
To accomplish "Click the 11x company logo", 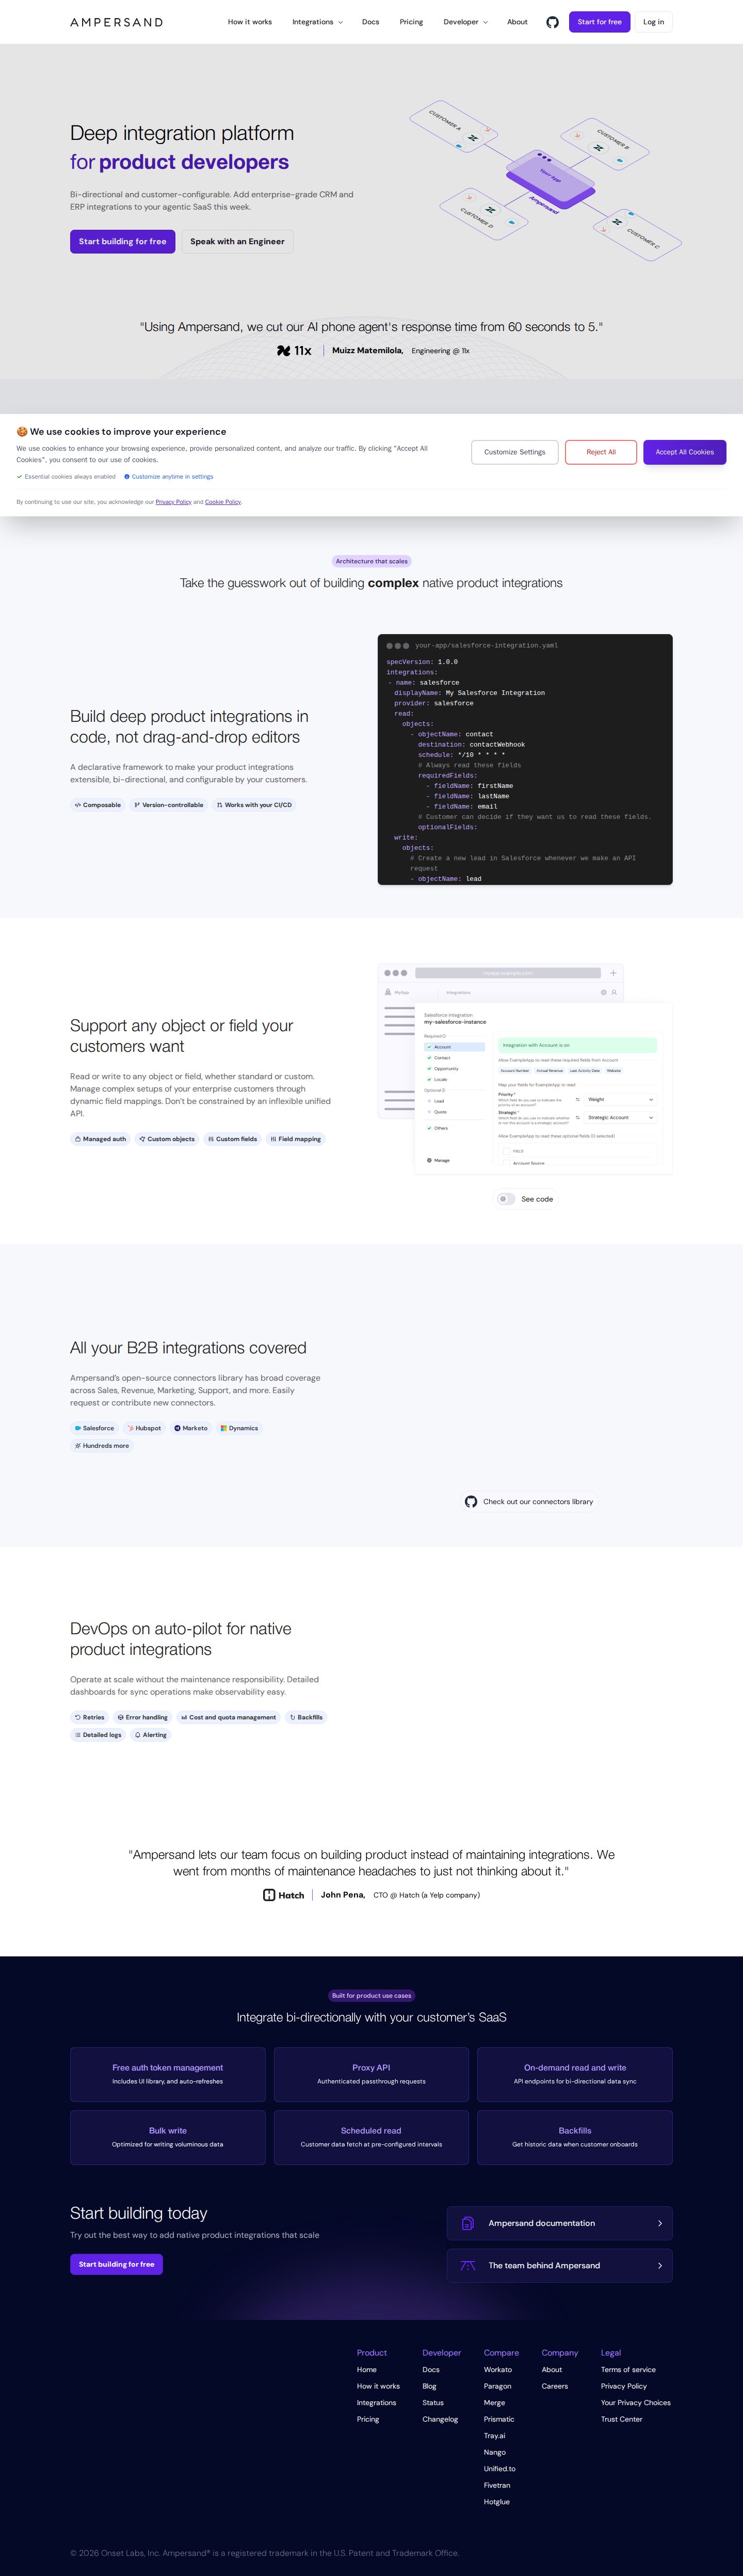I will click(294, 351).
